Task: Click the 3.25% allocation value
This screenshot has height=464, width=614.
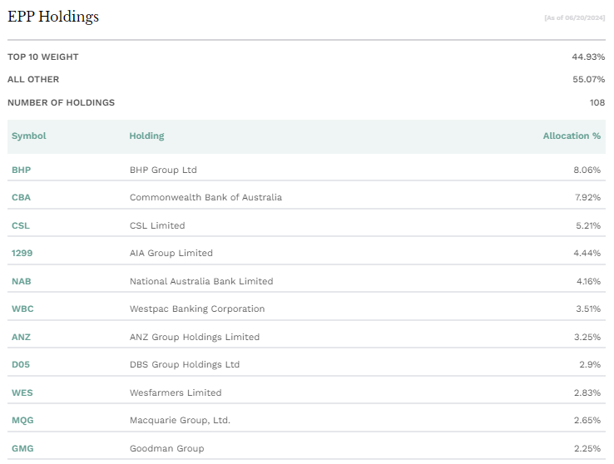Action: click(587, 337)
